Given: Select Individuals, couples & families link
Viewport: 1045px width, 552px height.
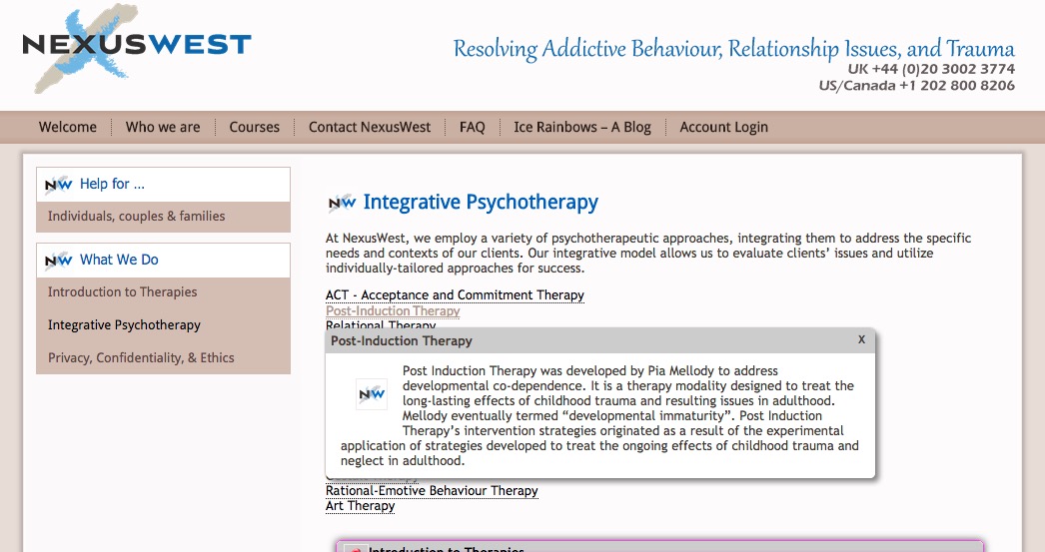Looking at the screenshot, I should (136, 217).
